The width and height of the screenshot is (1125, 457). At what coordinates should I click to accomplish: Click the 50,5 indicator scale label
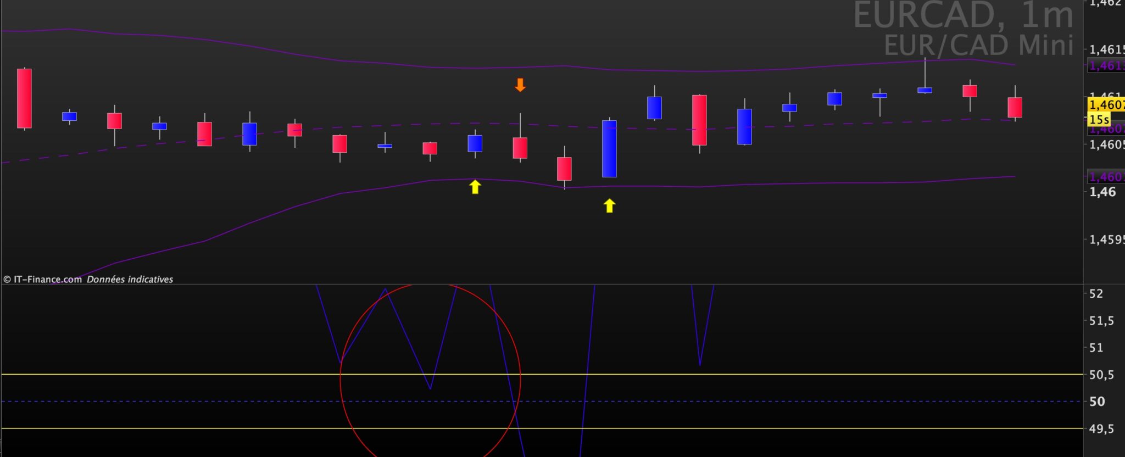point(1101,375)
